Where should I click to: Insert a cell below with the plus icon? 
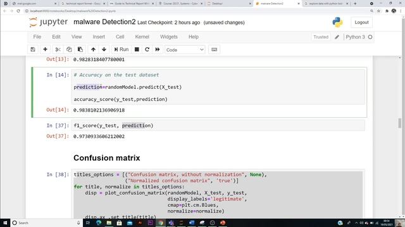point(45,49)
